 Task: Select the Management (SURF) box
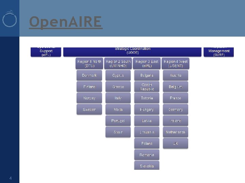point(219,52)
